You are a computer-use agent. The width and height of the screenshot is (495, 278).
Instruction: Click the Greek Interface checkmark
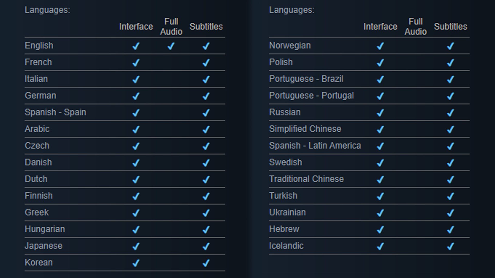tap(136, 213)
